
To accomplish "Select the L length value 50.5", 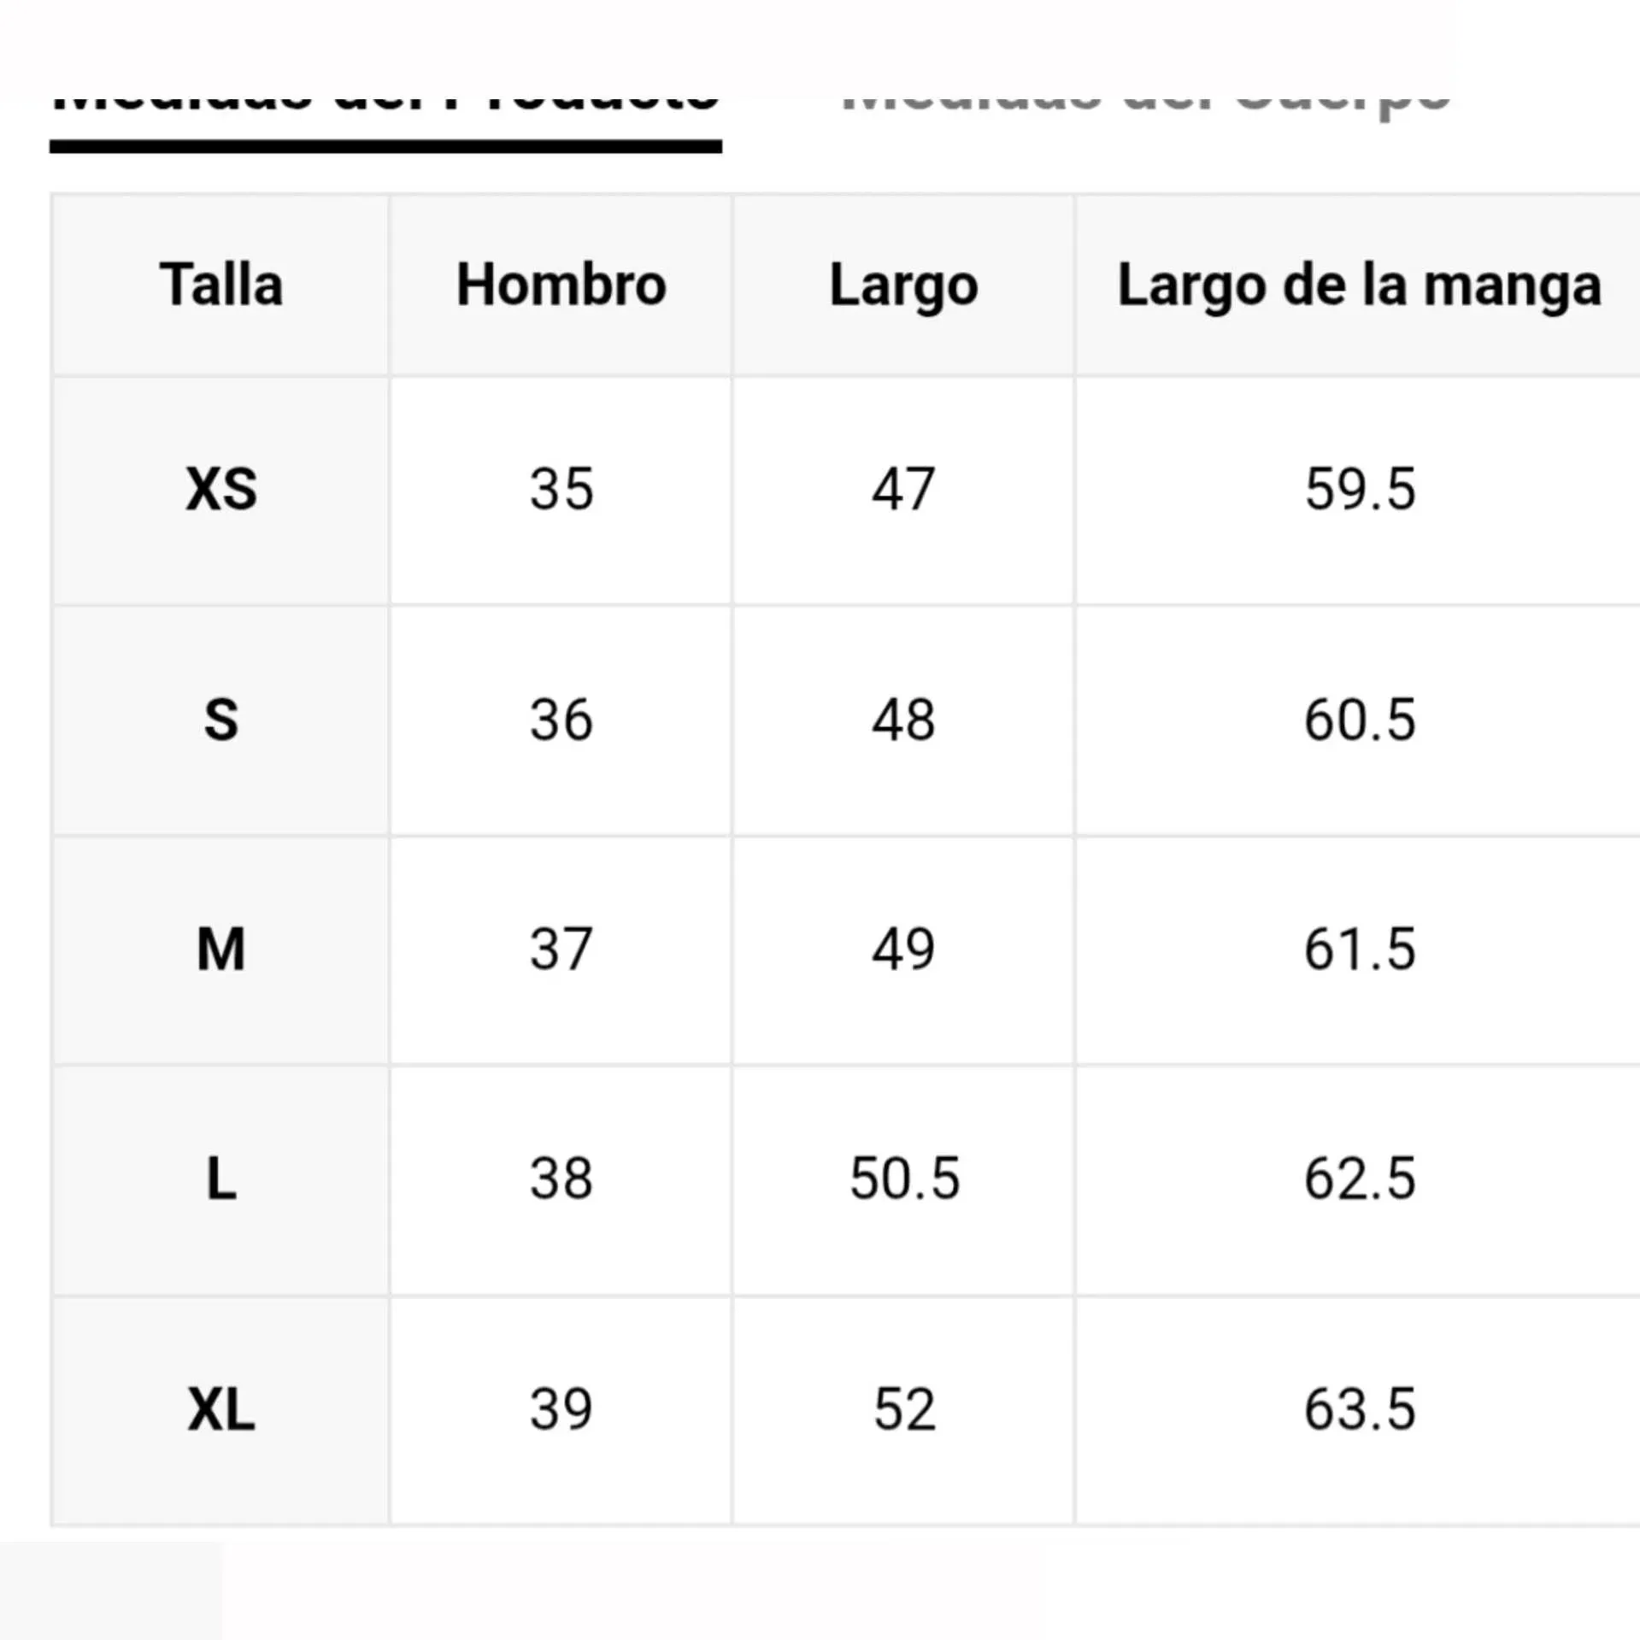I will 903,1179.
